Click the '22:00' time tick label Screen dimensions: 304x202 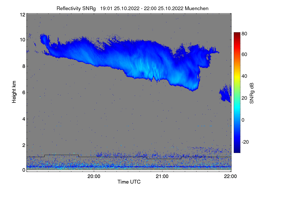tap(231, 176)
